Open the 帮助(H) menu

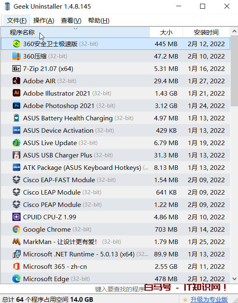(99, 21)
